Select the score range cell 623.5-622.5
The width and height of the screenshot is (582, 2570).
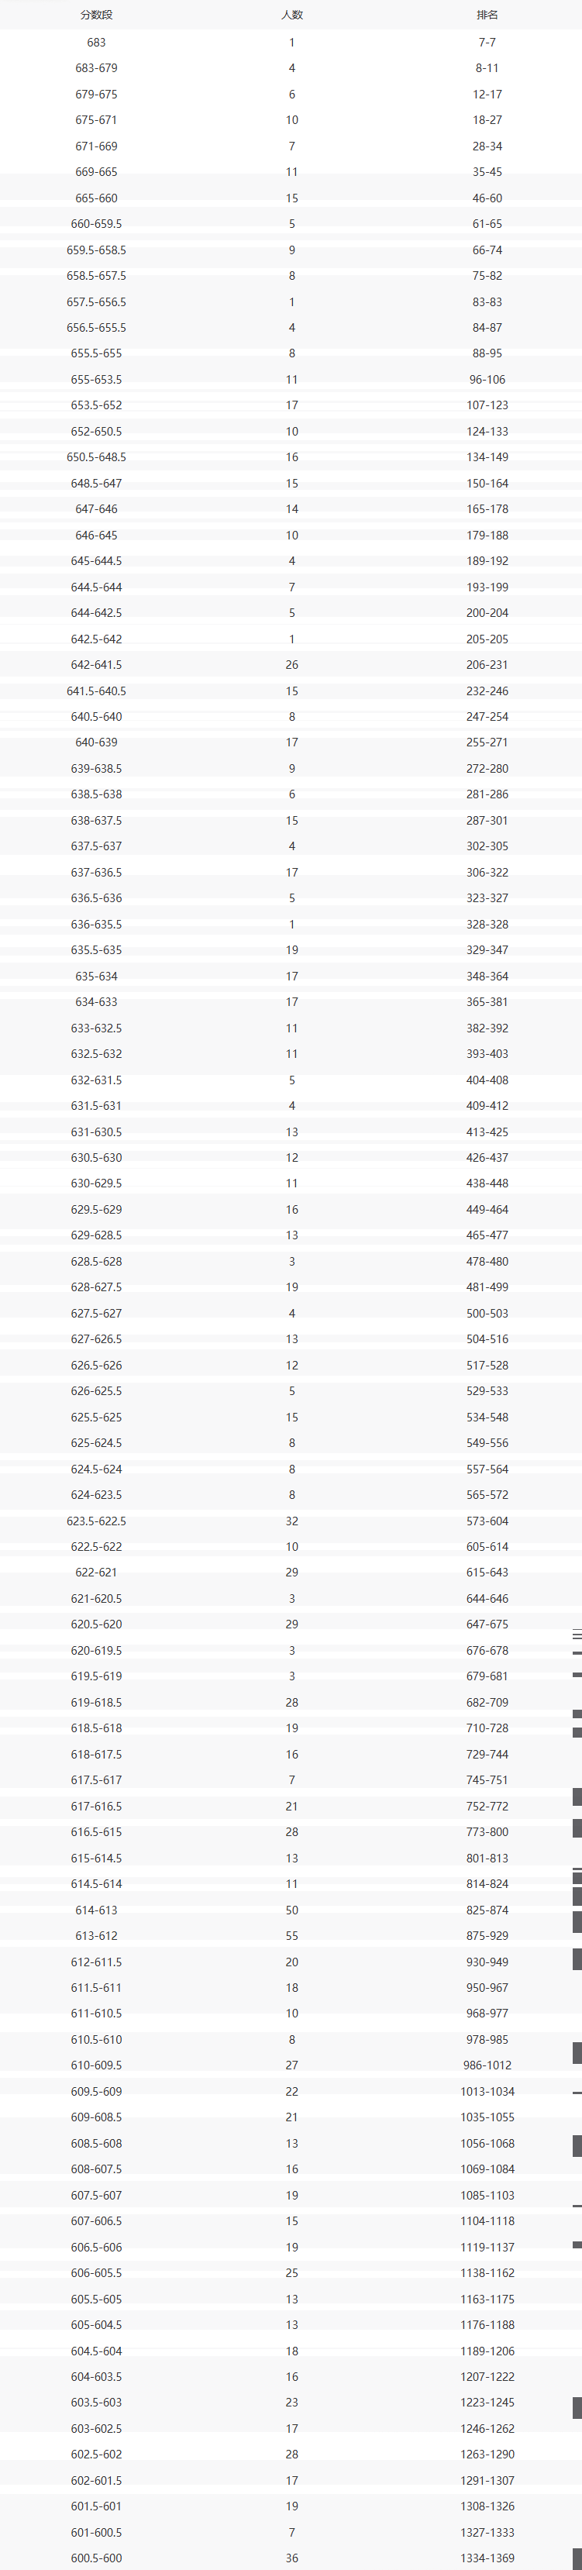96,1521
